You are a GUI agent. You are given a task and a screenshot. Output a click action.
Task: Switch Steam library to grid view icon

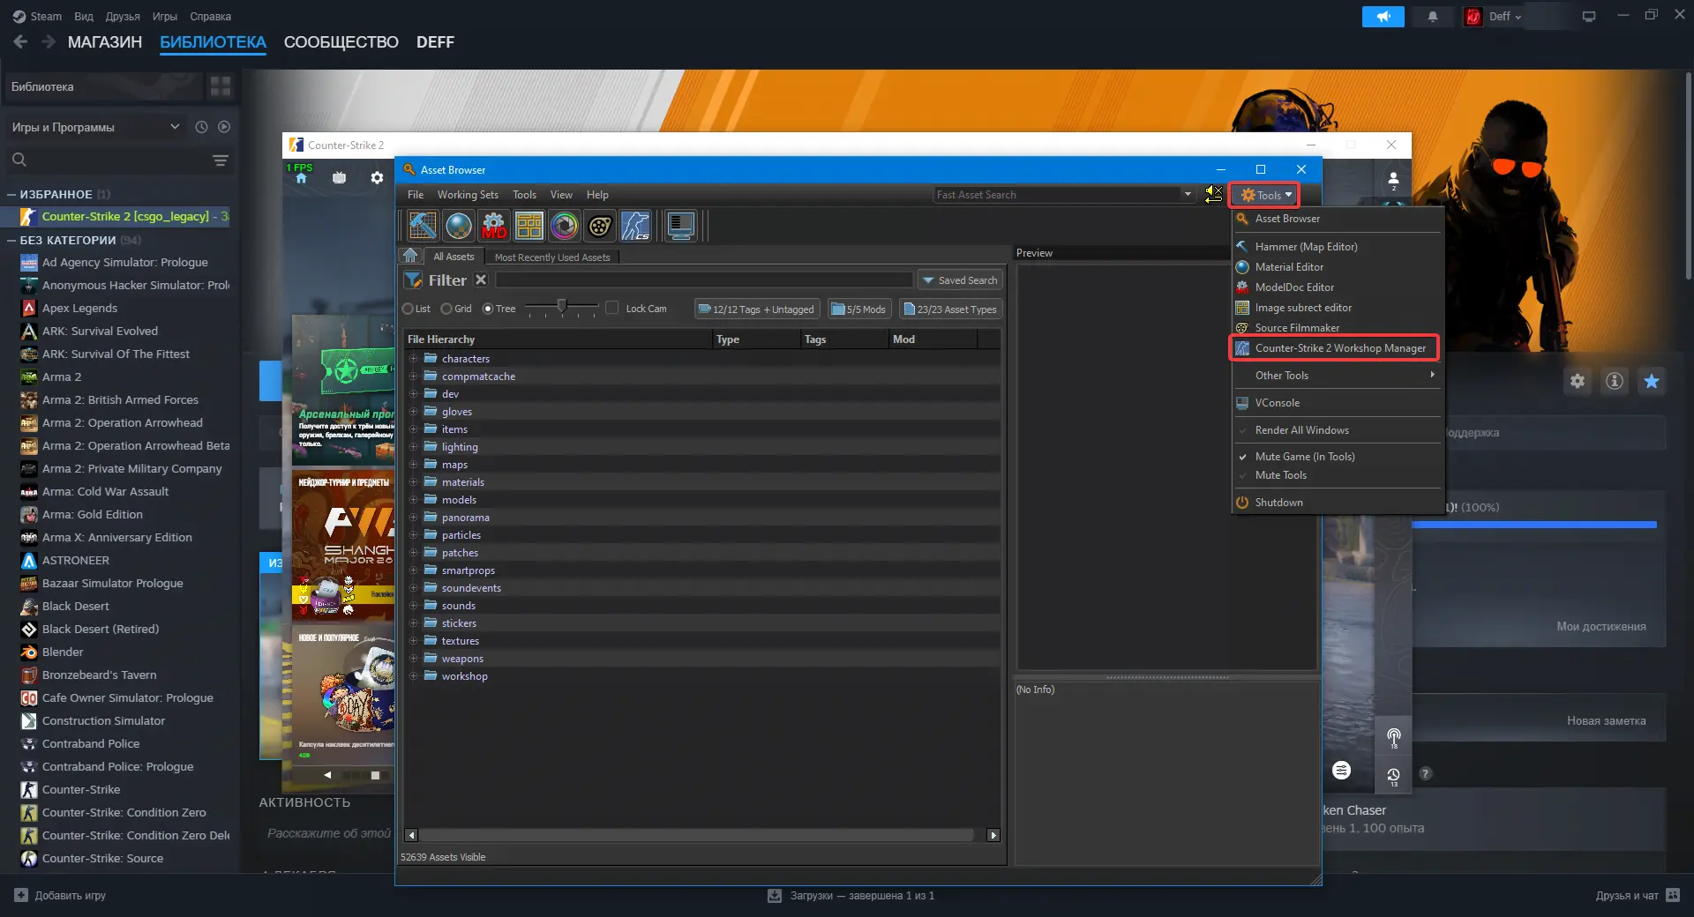pyautogui.click(x=221, y=86)
